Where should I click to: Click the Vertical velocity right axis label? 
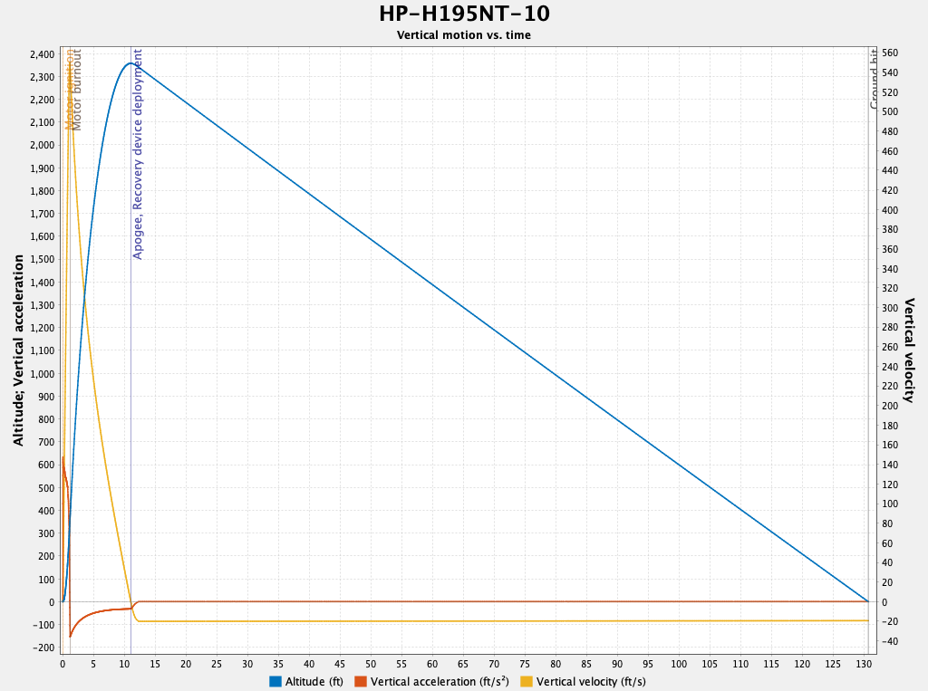pyautogui.click(x=911, y=350)
